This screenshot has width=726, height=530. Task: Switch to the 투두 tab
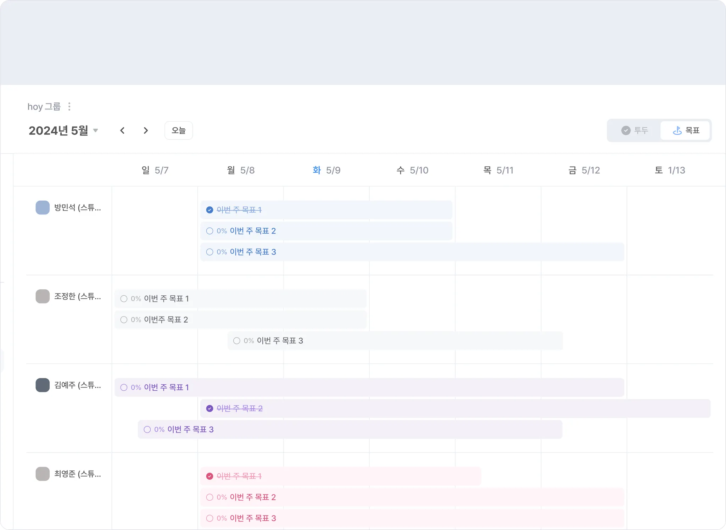click(x=635, y=130)
